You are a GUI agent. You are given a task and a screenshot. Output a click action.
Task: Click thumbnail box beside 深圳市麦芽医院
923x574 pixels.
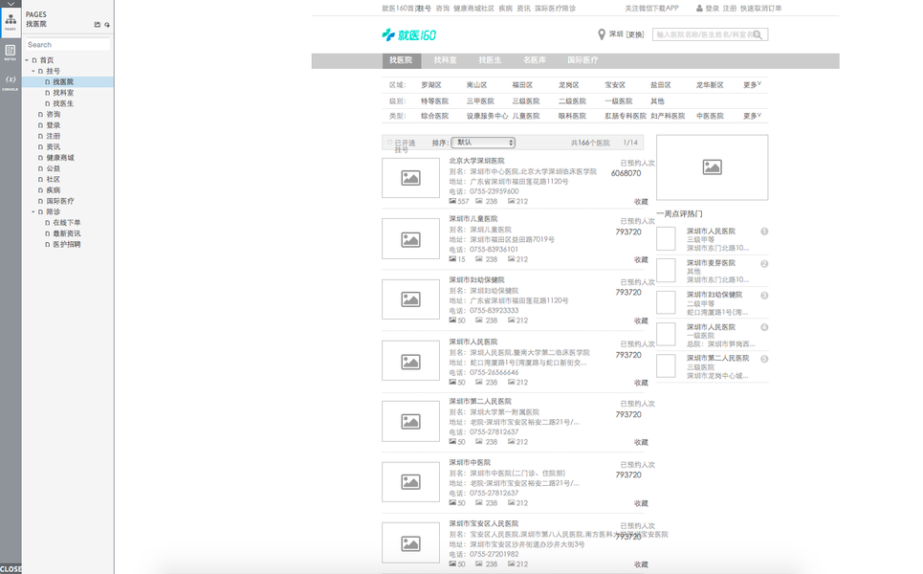[x=666, y=270]
